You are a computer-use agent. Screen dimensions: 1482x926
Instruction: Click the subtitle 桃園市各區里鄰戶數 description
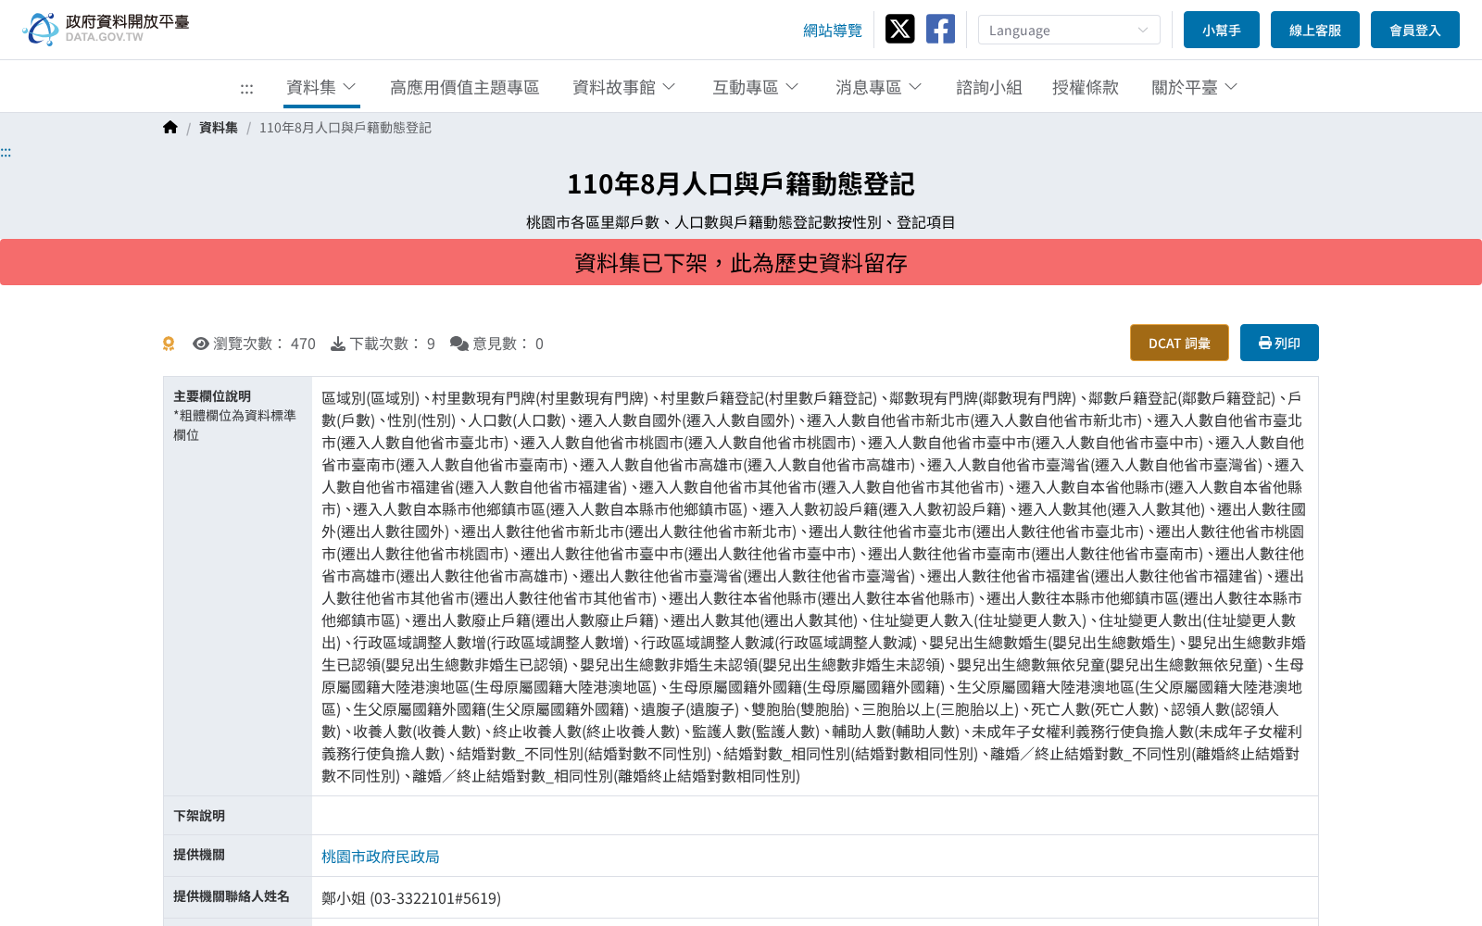point(741,222)
